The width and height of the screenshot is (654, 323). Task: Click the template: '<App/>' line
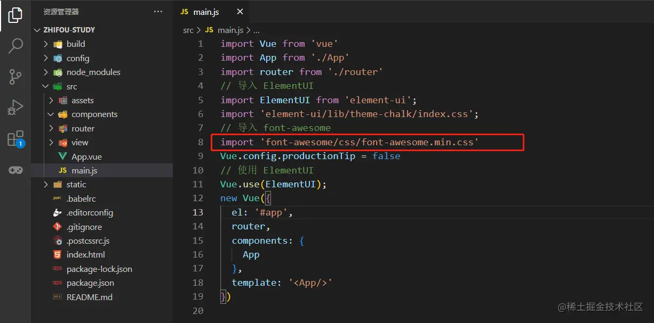pos(282,283)
